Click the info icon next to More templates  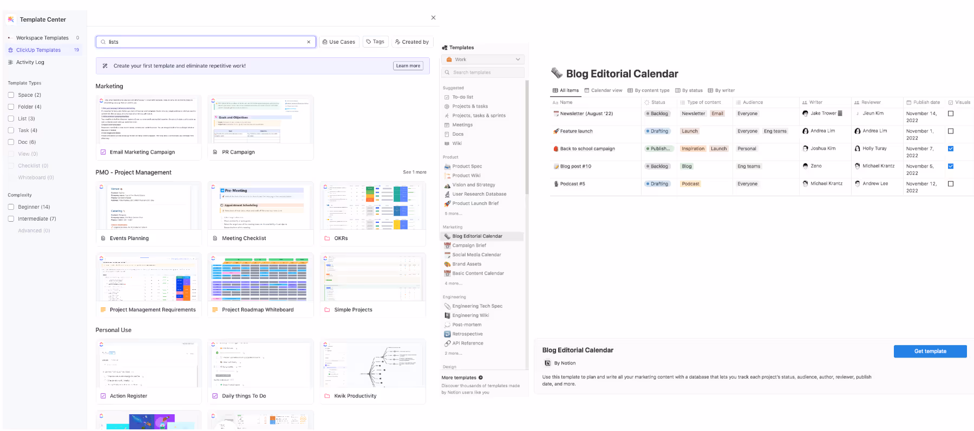(x=481, y=377)
